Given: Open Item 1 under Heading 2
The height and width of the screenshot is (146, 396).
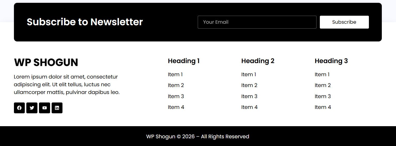Looking at the screenshot, I should [249, 74].
